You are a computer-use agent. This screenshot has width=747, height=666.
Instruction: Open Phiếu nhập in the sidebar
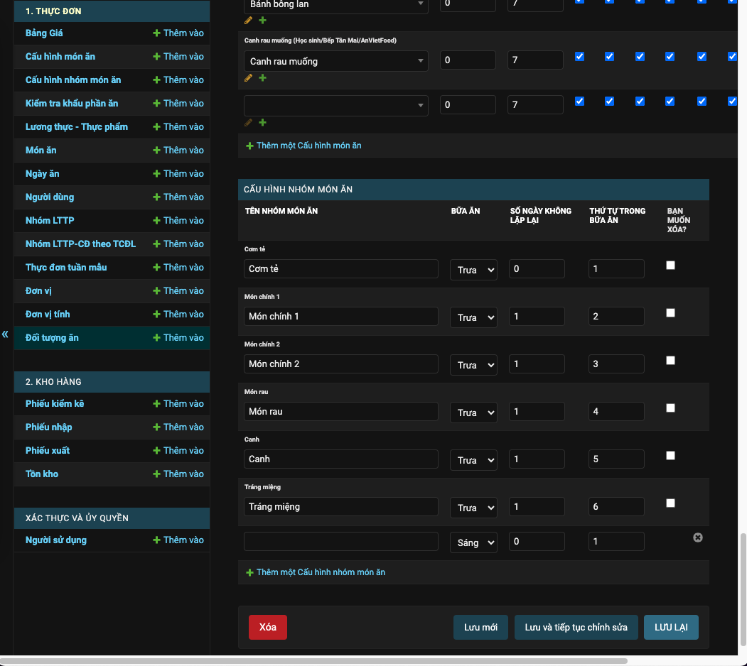coord(48,427)
